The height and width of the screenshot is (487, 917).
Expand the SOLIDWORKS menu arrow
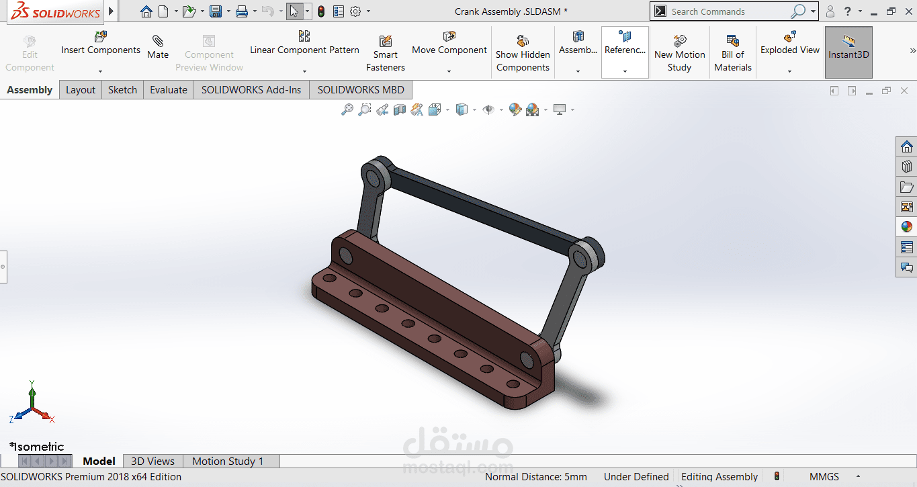[x=112, y=11]
